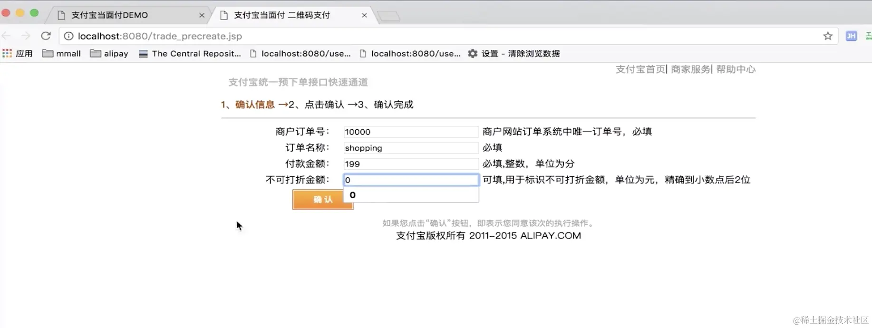The image size is (872, 328).
Task: Click the heading 支付宝统一预下单接口快速通道
Action: pyautogui.click(x=298, y=82)
